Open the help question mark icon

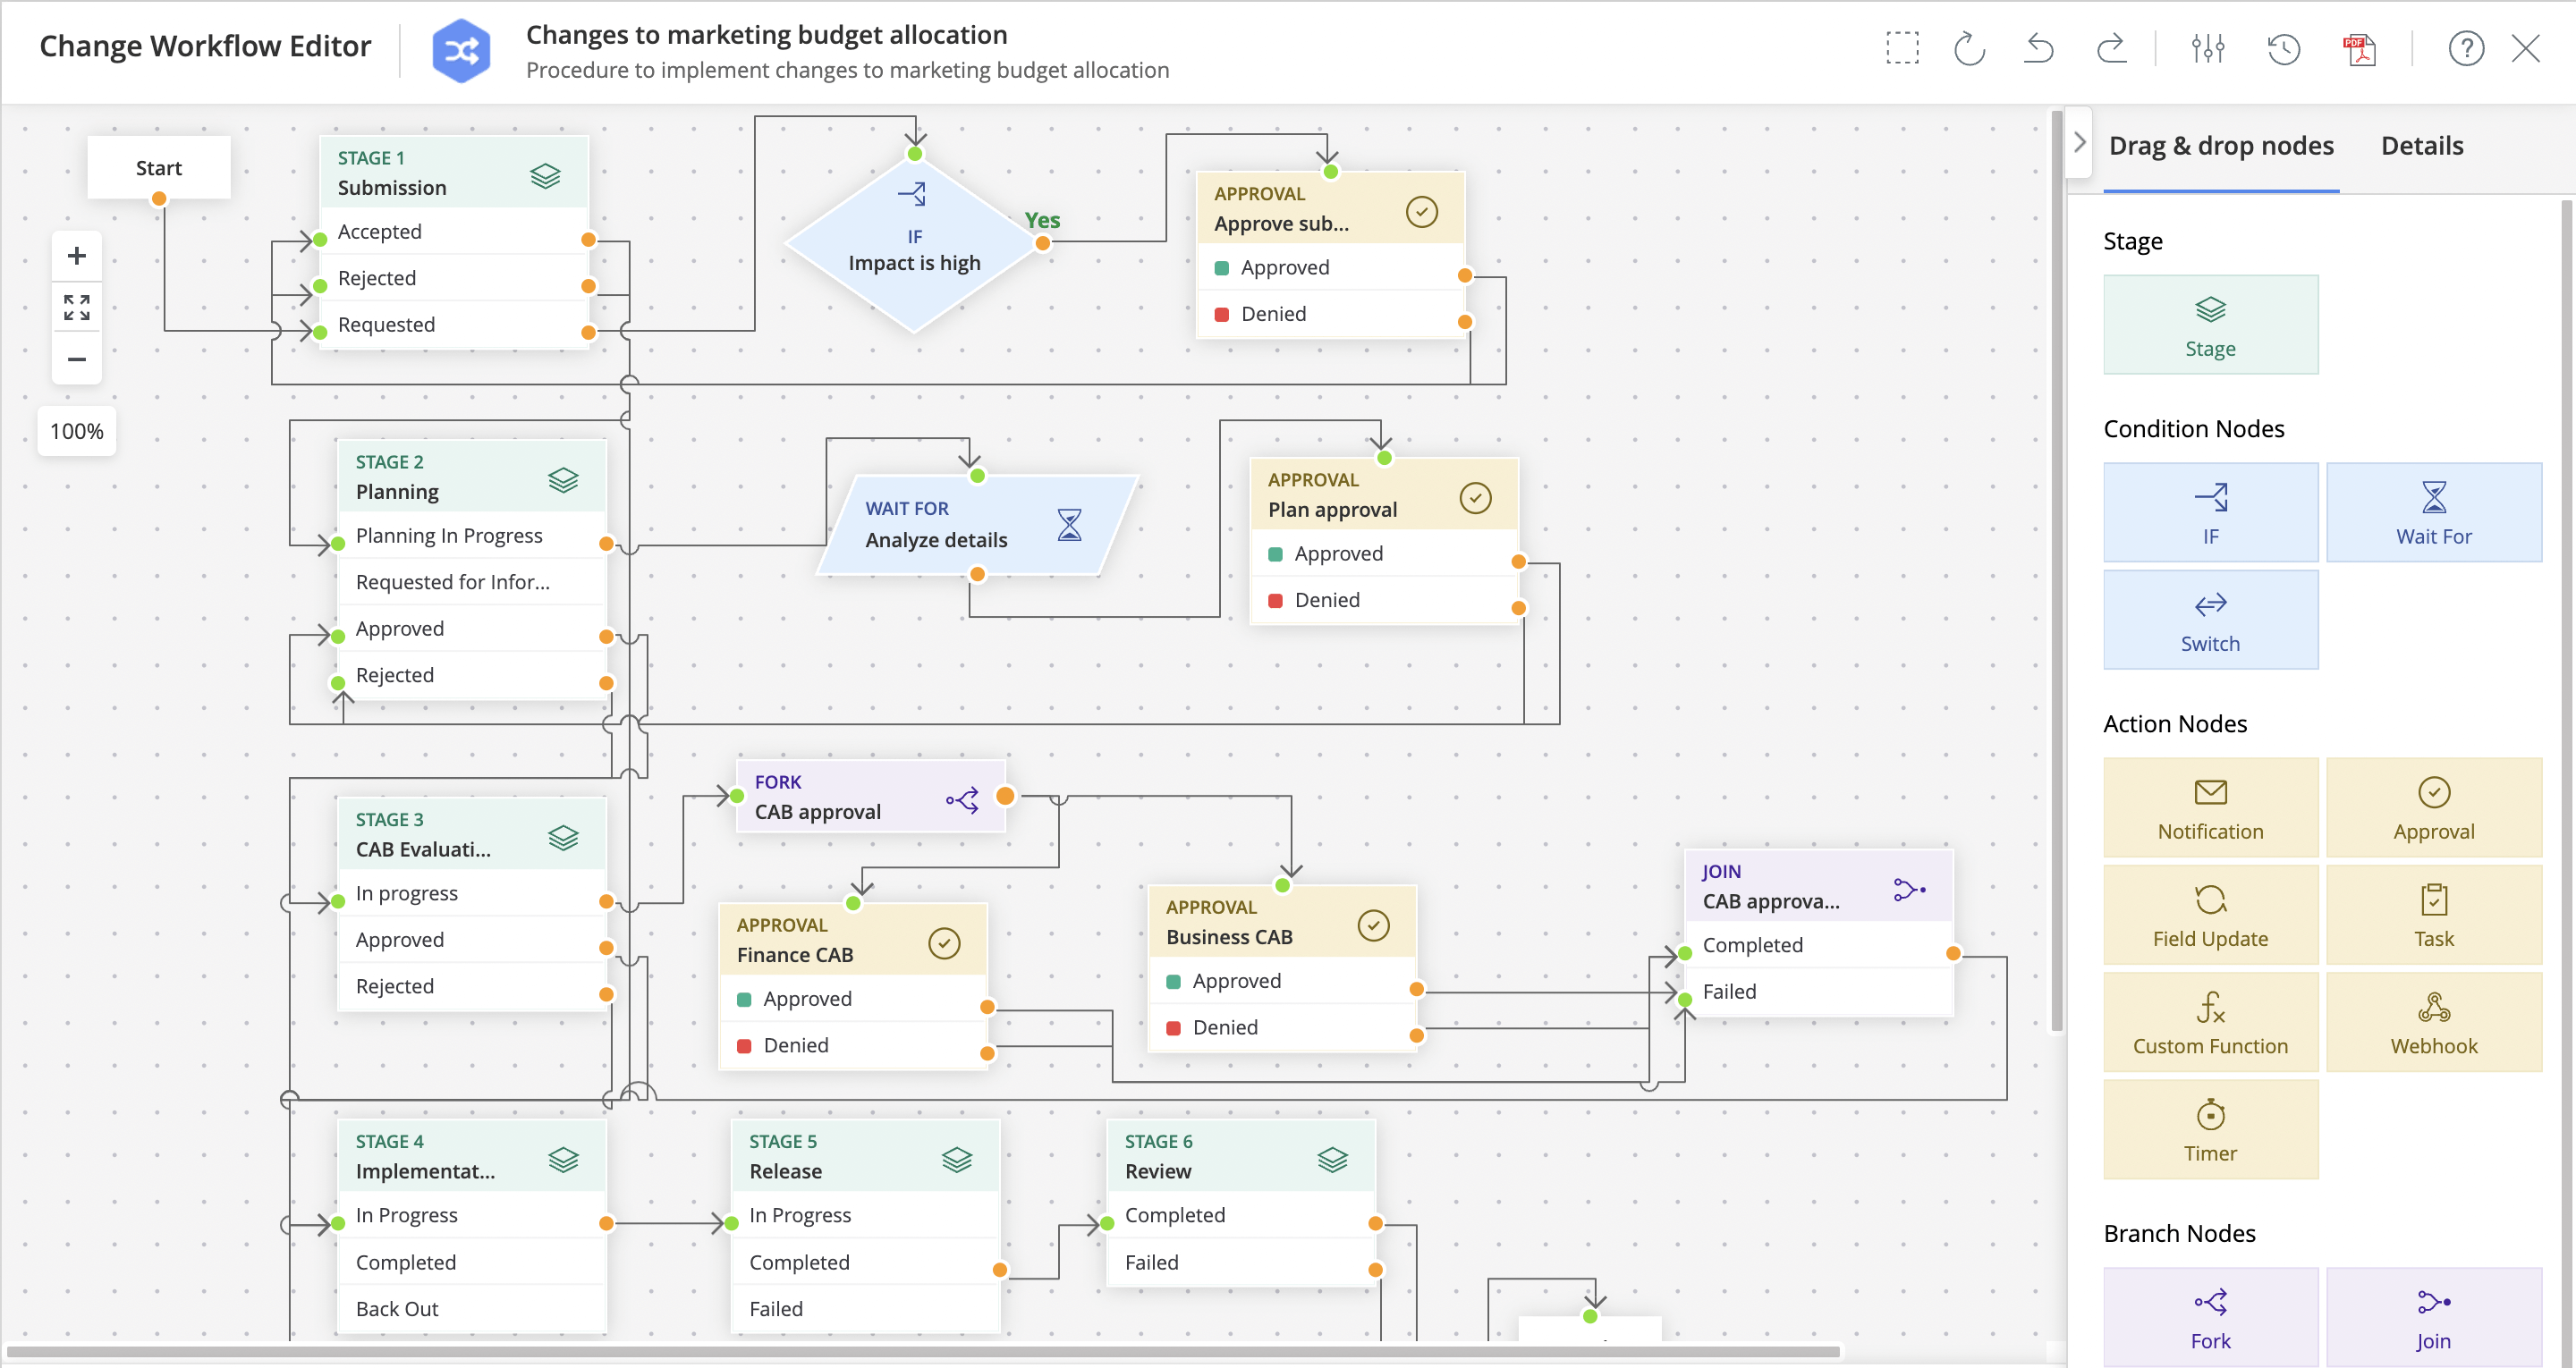(x=2465, y=48)
